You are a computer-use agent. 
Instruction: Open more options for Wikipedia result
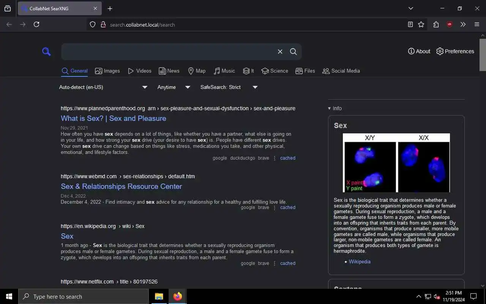275,263
